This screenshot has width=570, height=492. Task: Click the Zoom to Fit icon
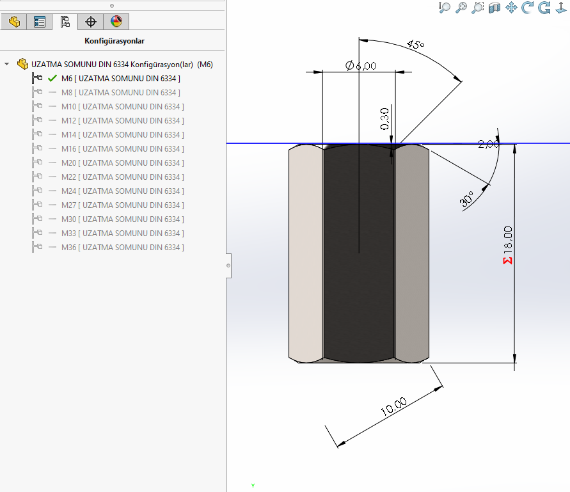(x=461, y=8)
